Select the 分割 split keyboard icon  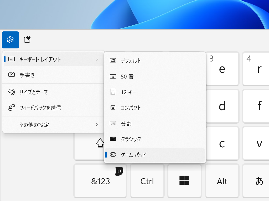pos(113,123)
